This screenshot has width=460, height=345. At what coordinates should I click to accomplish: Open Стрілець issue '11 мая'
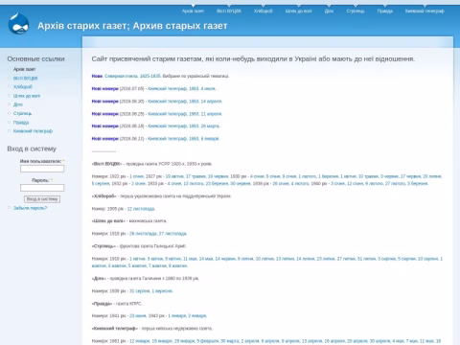(x=190, y=259)
